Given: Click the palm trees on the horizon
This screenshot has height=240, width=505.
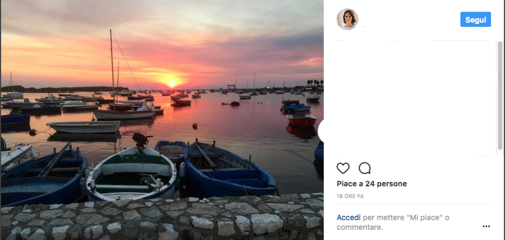Looking at the screenshot, I should (x=315, y=82).
